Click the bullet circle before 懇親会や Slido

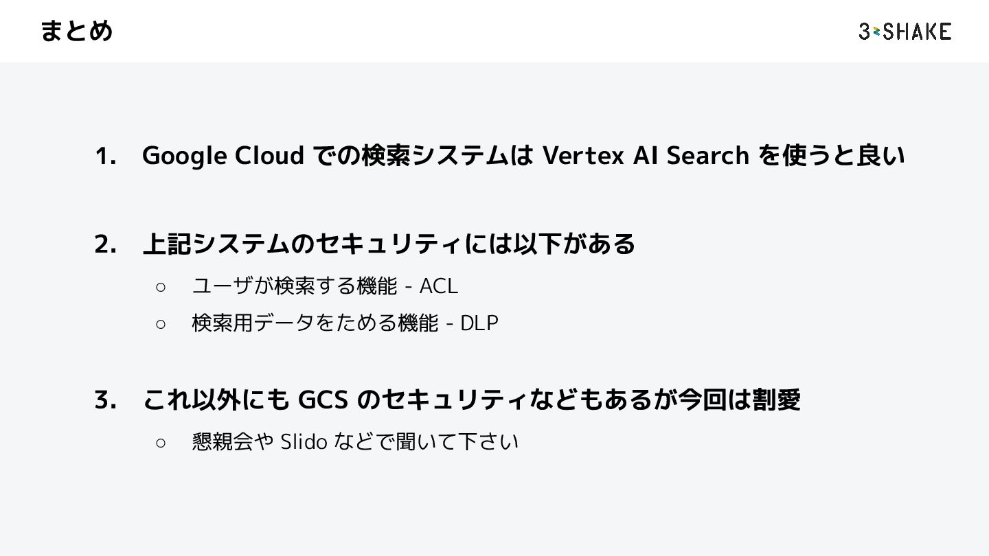(x=161, y=443)
